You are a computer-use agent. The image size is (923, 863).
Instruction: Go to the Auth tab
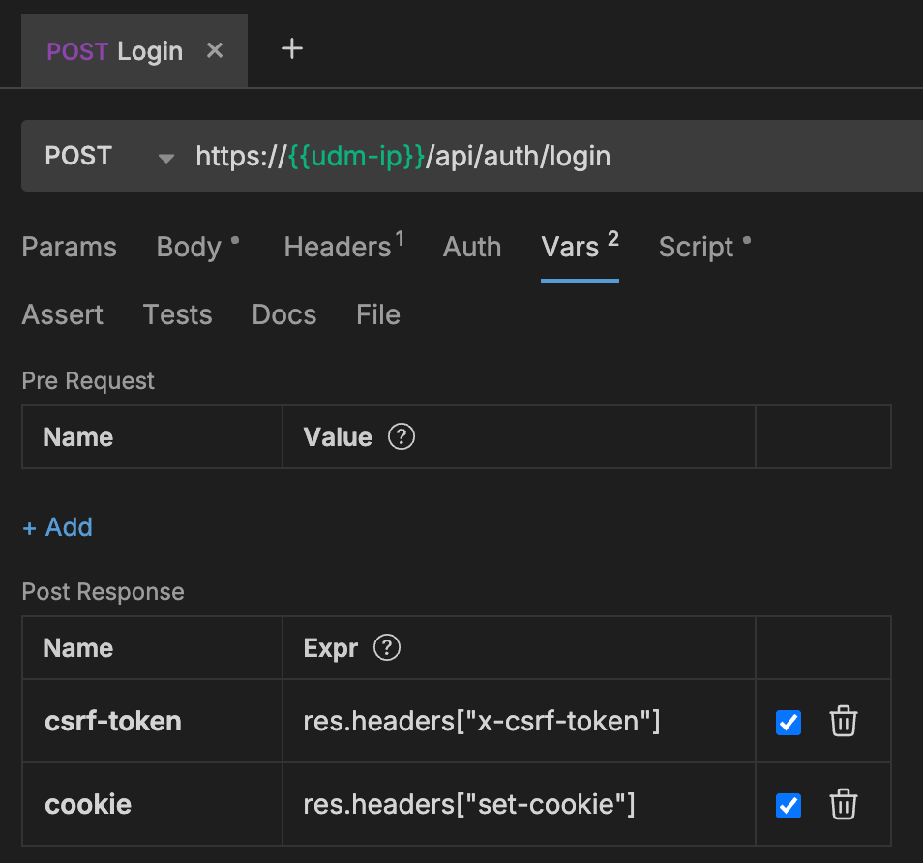pos(472,248)
